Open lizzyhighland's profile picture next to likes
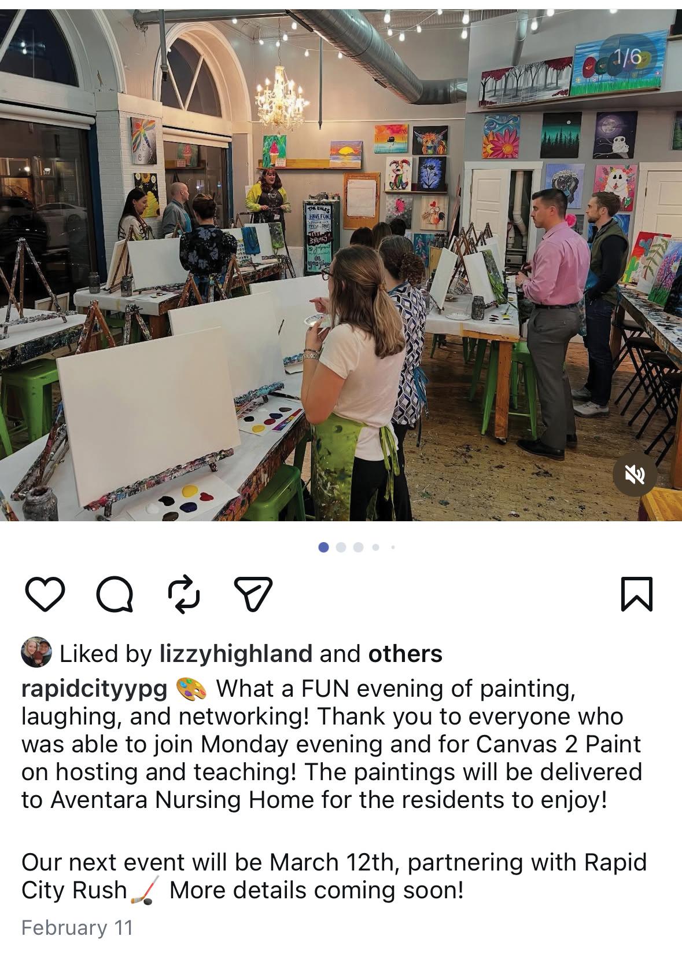 36,654
